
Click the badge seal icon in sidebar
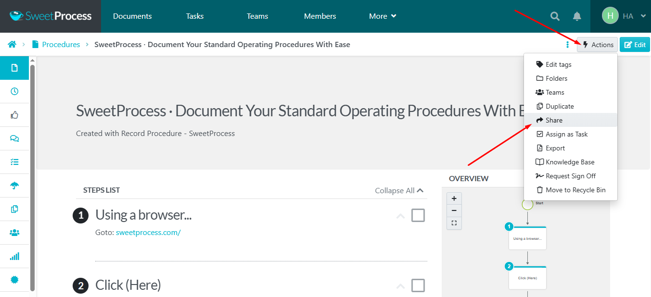pyautogui.click(x=14, y=280)
